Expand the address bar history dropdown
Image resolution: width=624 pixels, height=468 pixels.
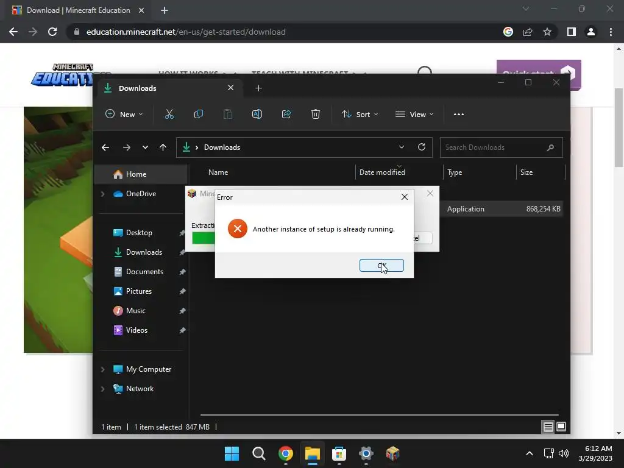pos(402,147)
